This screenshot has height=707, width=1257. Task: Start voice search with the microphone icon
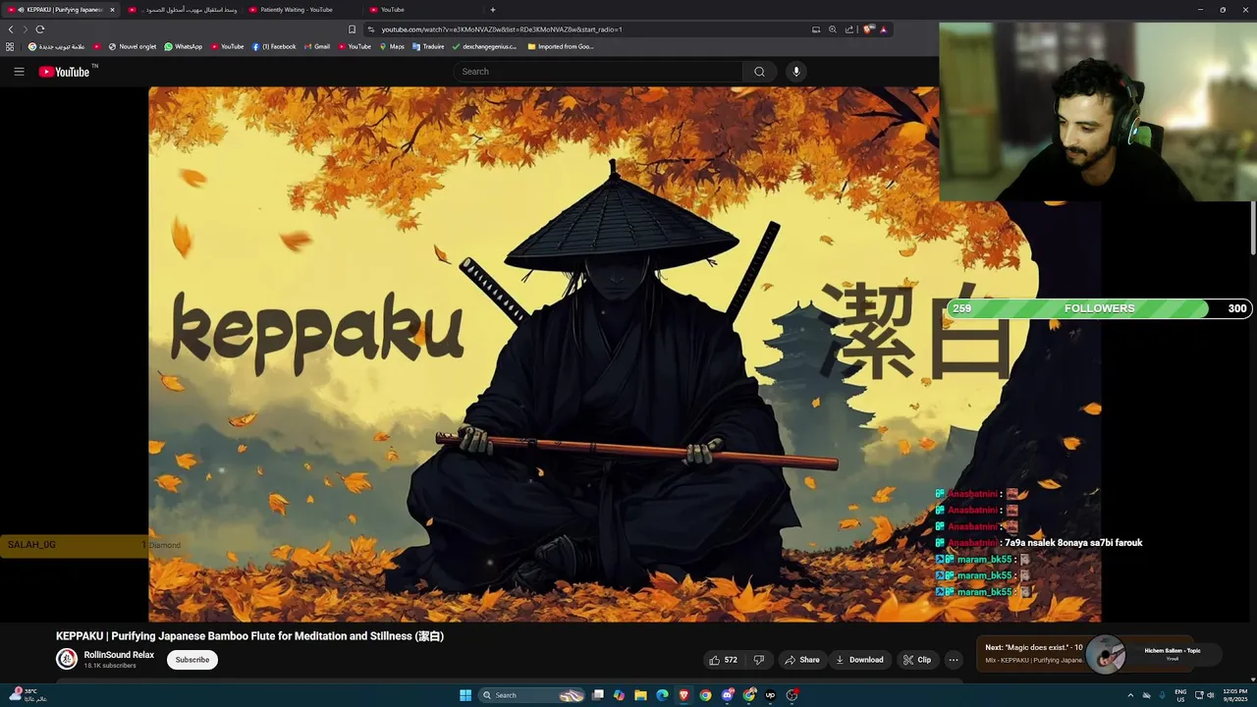click(x=796, y=72)
